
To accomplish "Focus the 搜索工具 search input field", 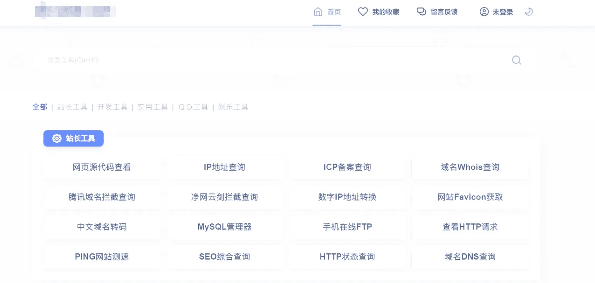I will (x=270, y=60).
